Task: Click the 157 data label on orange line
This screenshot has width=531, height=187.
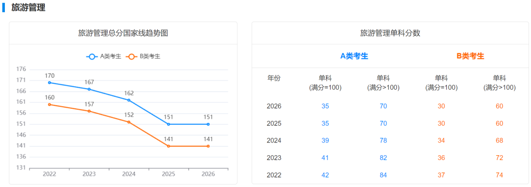Action: point(89,104)
